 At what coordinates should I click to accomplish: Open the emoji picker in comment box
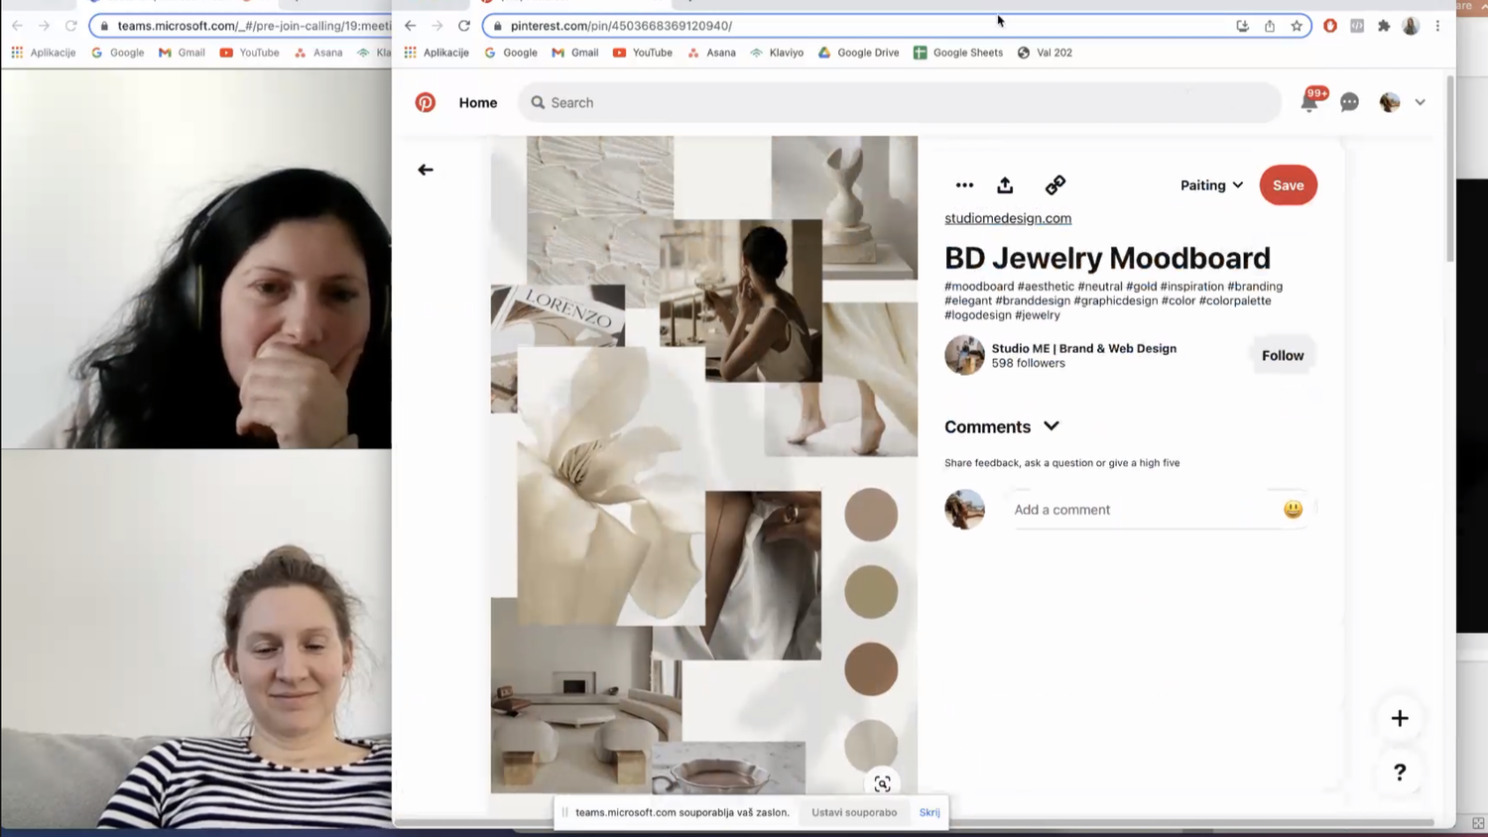1293,509
